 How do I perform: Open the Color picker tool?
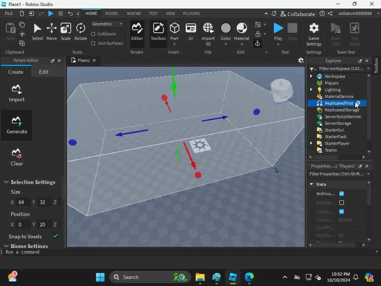(x=226, y=31)
